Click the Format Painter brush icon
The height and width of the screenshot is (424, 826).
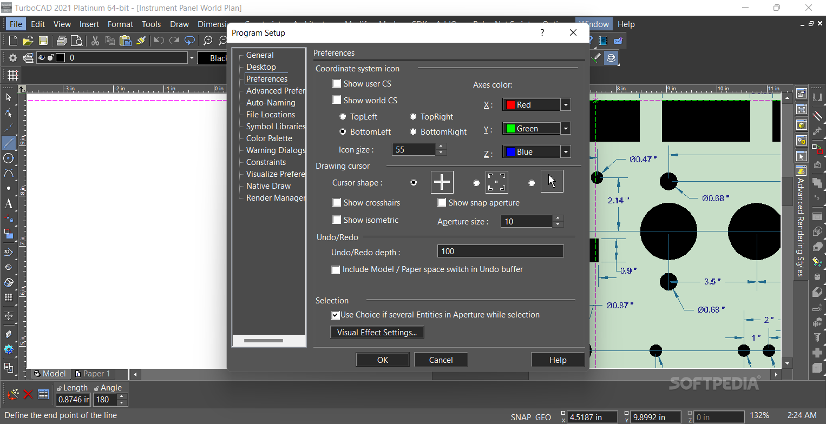pyautogui.click(x=141, y=41)
